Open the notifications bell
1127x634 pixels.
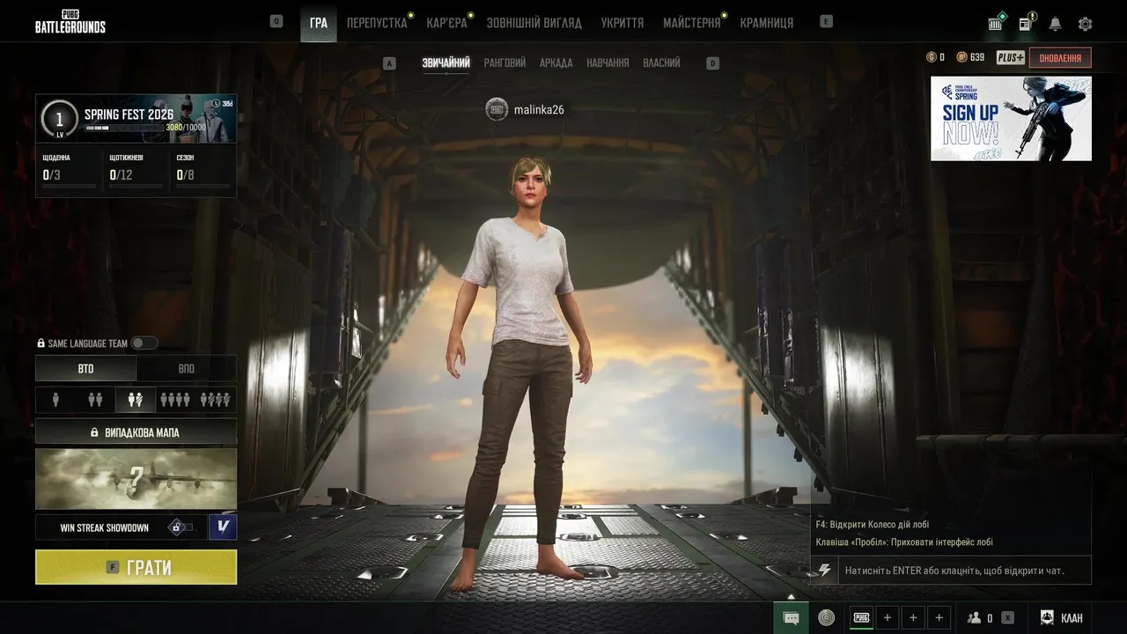coord(1055,24)
